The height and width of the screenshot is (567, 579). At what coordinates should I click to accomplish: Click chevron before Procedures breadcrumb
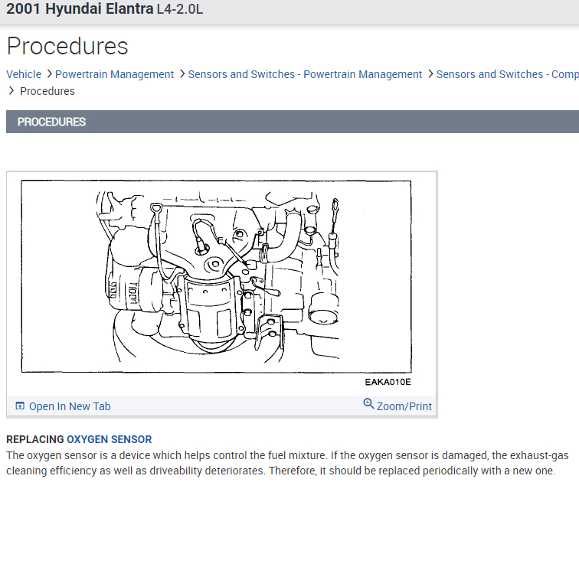pyautogui.click(x=11, y=91)
